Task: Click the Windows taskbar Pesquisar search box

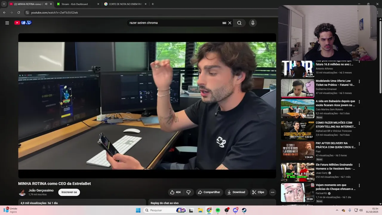Action: coord(164,210)
